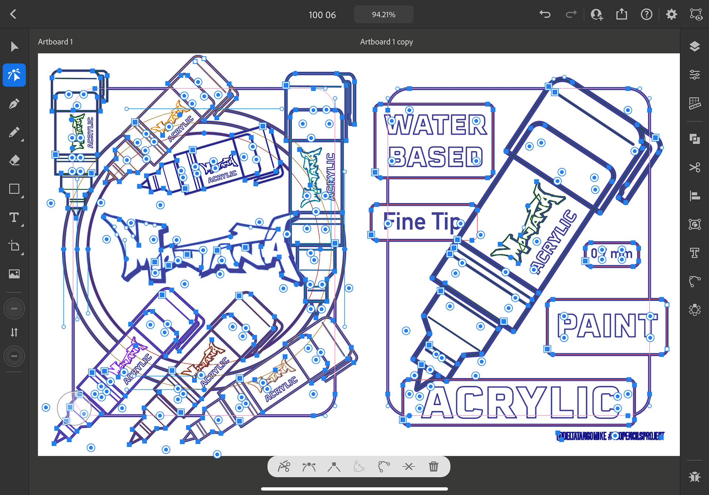Click the PAINT text artwork
The width and height of the screenshot is (709, 495).
click(x=607, y=326)
